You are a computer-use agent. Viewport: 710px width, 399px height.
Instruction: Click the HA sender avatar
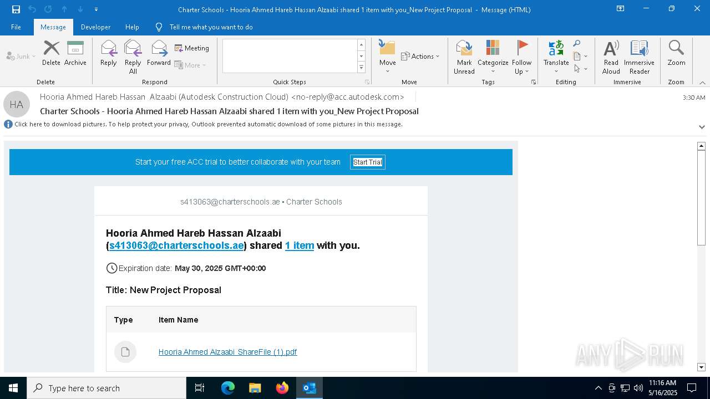click(17, 104)
